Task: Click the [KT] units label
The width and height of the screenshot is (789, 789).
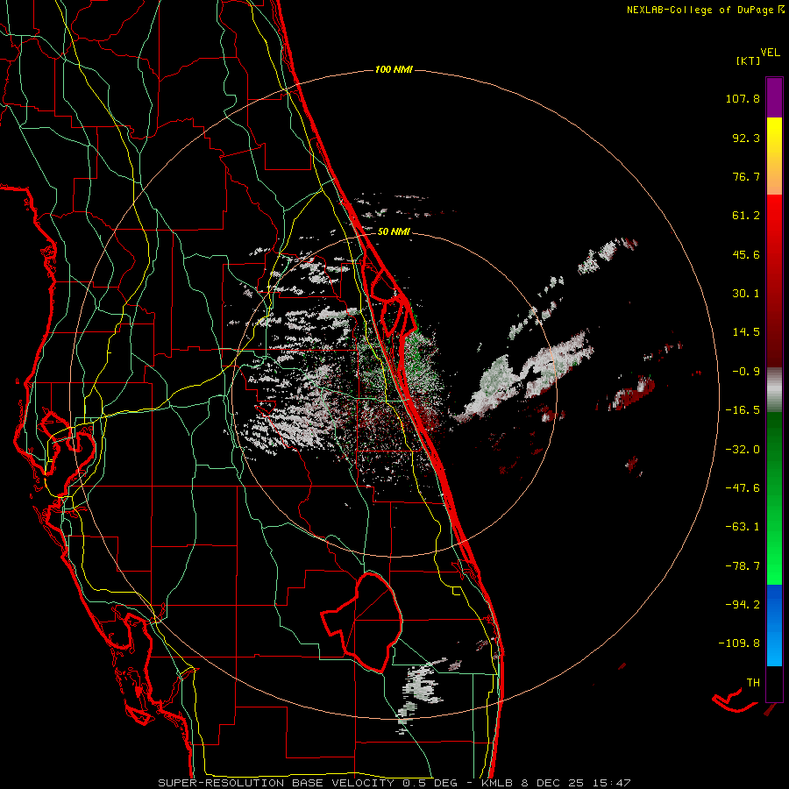Action: tap(748, 60)
